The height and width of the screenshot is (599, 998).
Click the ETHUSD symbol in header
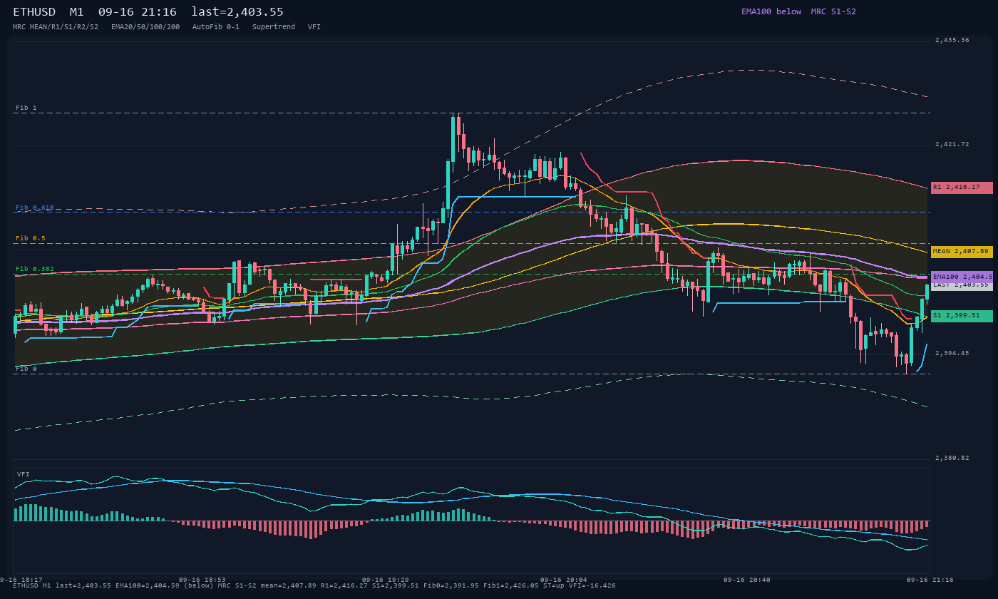tap(34, 12)
